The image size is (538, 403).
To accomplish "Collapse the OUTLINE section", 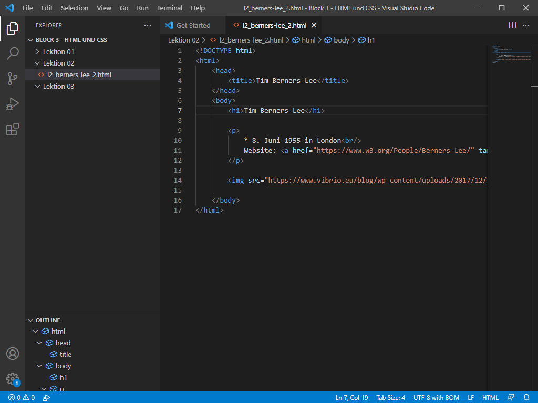I will [x=30, y=320].
